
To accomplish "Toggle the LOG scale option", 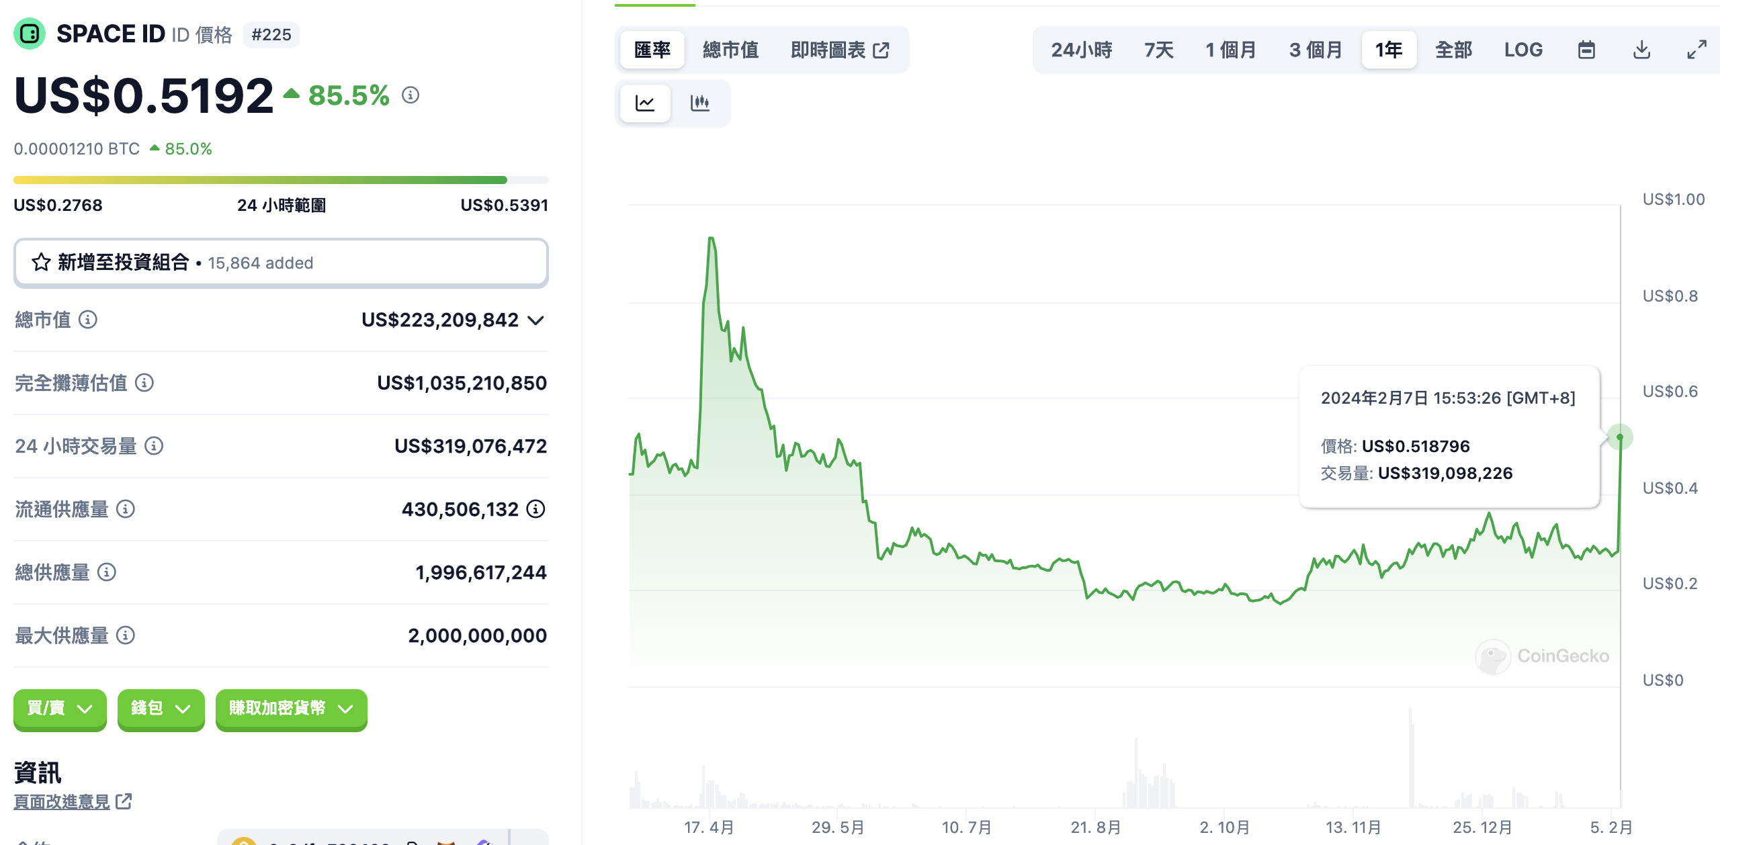I will 1522,50.
